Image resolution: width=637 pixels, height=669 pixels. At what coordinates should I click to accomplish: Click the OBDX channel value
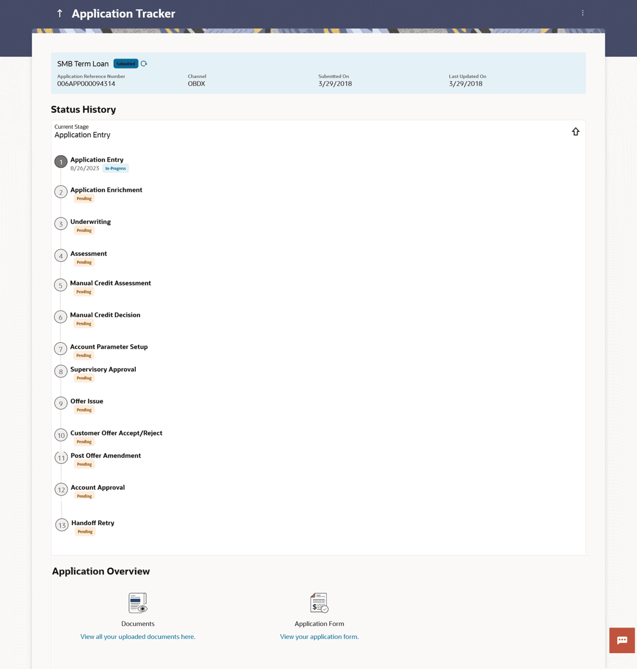tap(196, 84)
